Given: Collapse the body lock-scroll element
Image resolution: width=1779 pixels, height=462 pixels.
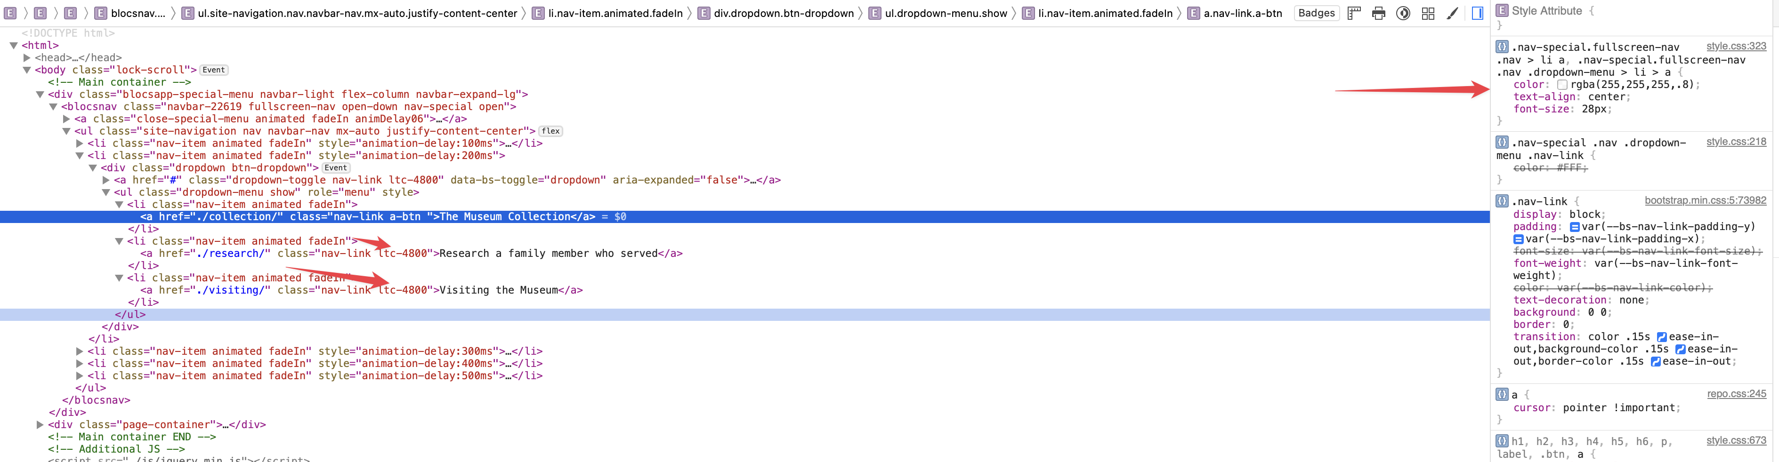Looking at the screenshot, I should (27, 70).
